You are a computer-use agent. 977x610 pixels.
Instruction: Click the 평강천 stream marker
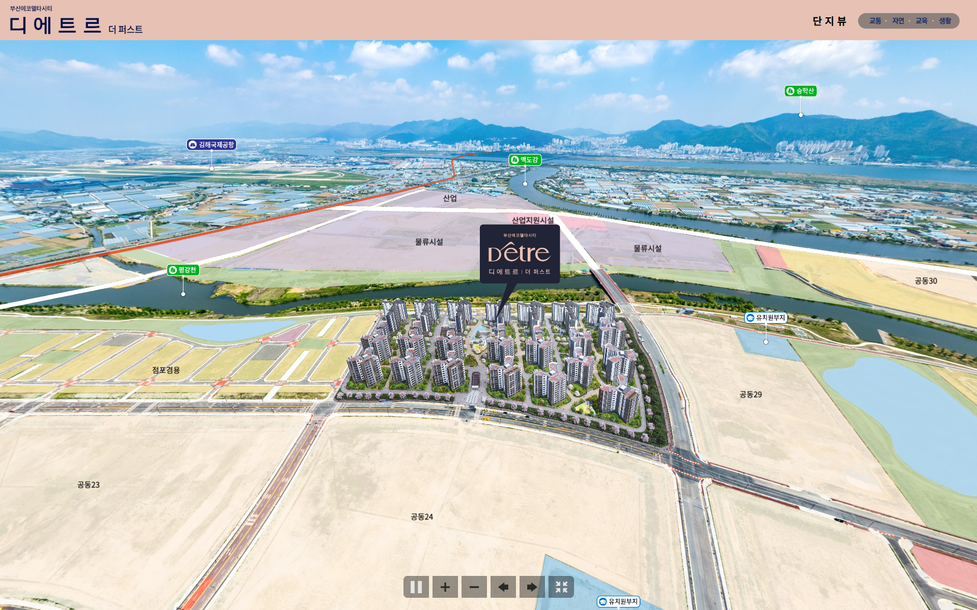click(183, 270)
